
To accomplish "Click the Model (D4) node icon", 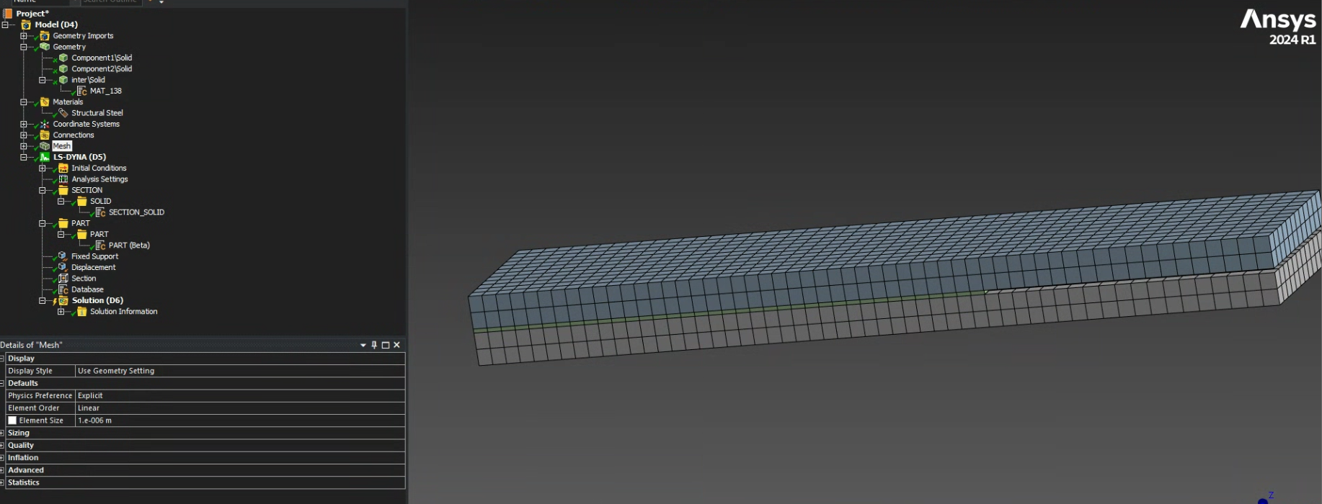I will point(26,24).
